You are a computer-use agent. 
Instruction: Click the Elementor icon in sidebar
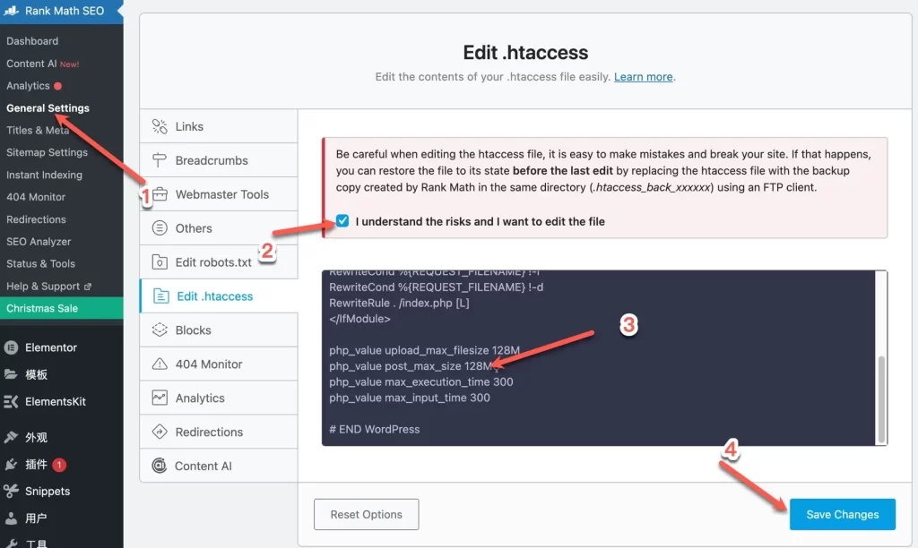11,347
